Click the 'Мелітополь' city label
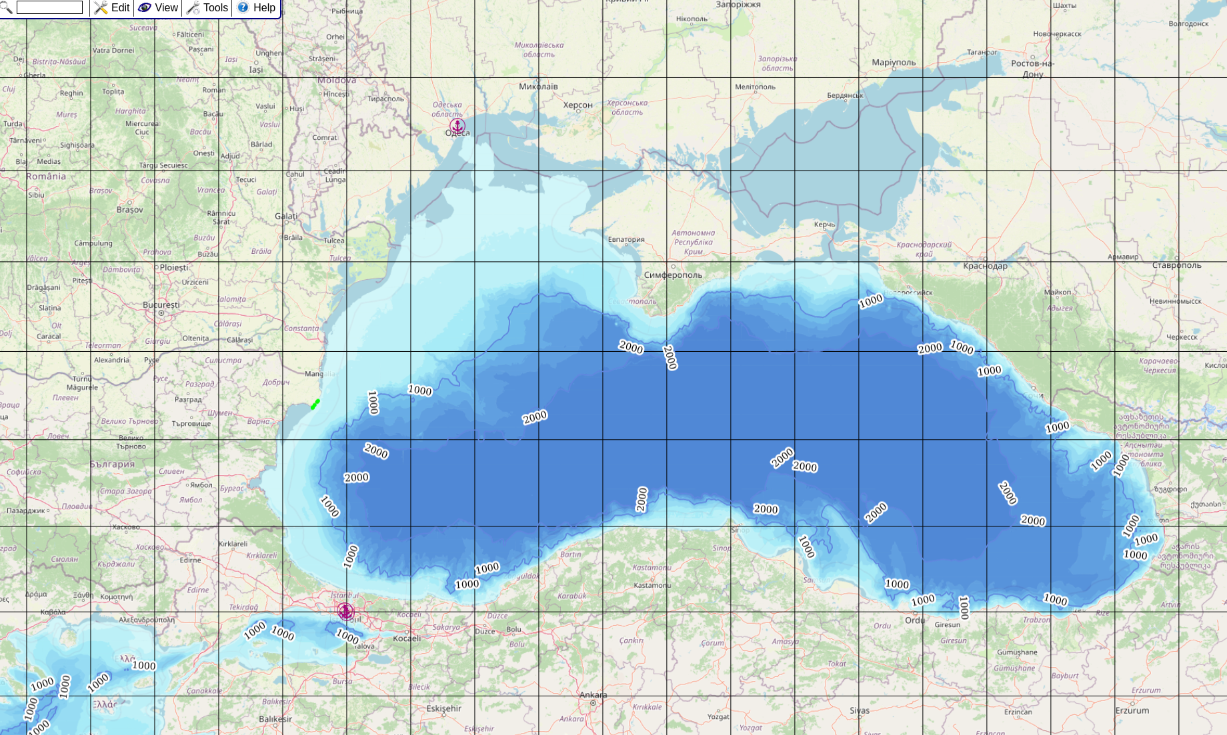Image resolution: width=1227 pixels, height=735 pixels. pos(755,87)
